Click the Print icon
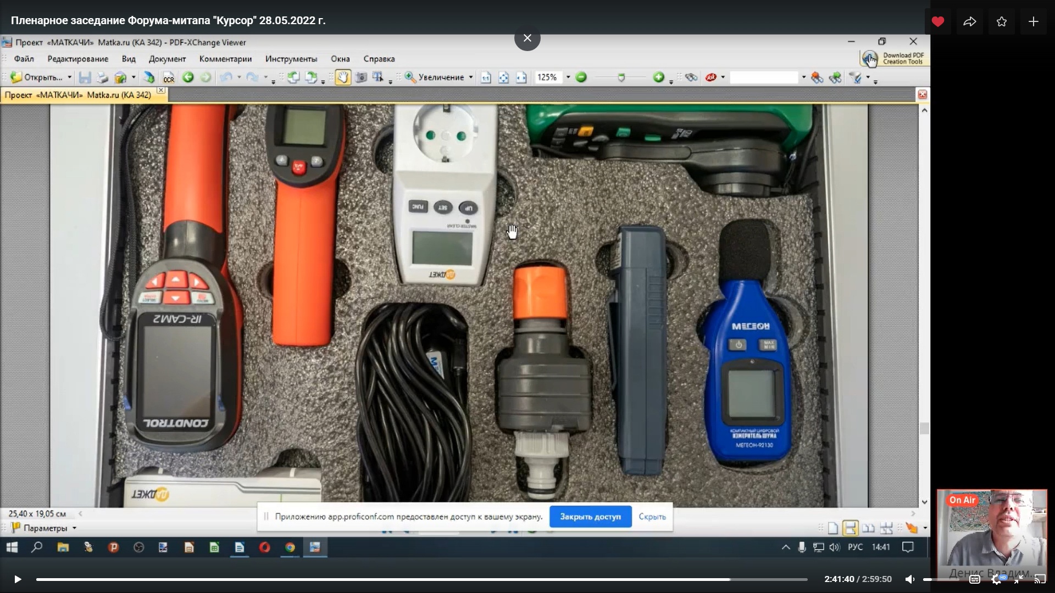 102,77
